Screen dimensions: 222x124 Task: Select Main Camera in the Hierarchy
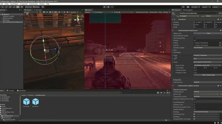coord(10,16)
